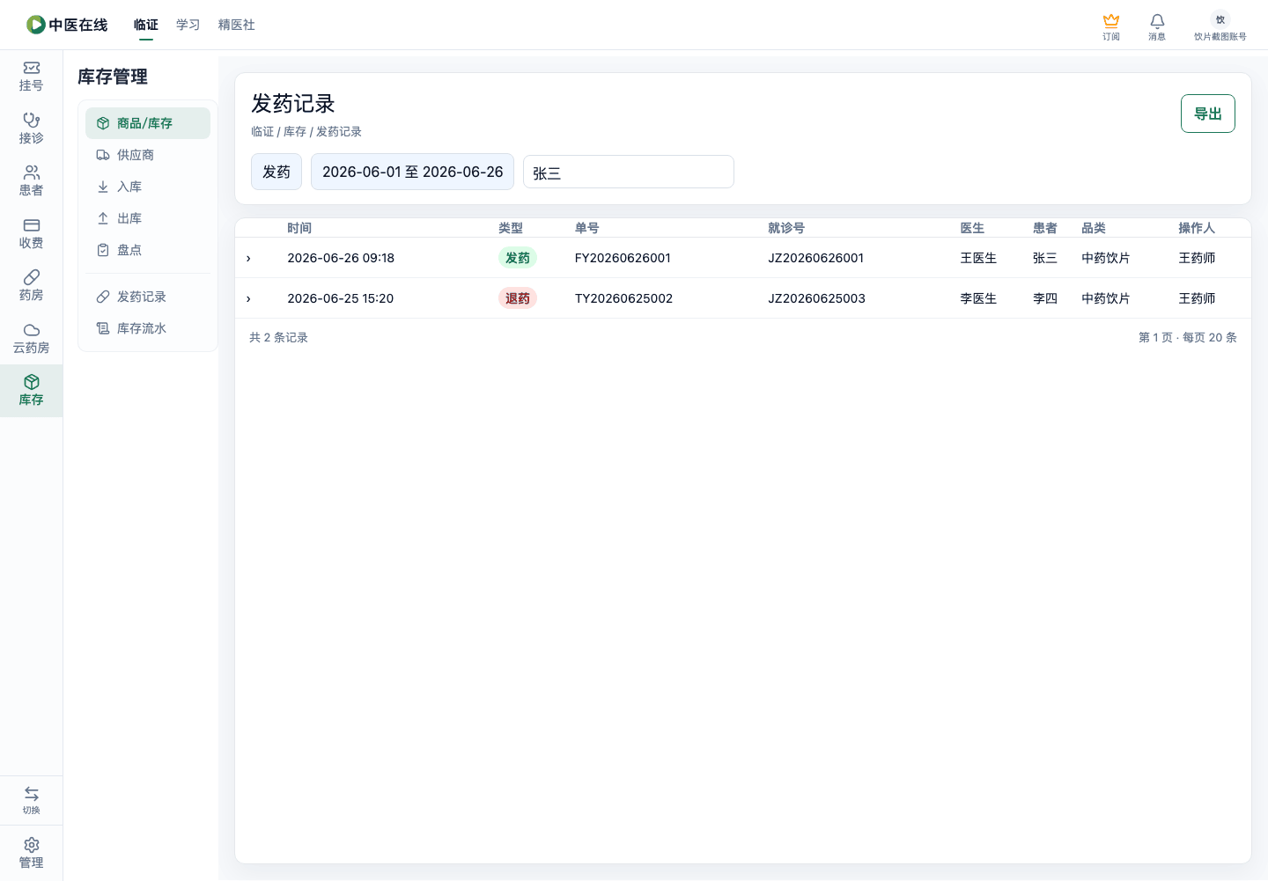The height and width of the screenshot is (881, 1268).
Task: Click the 医生 column header
Action: click(972, 228)
